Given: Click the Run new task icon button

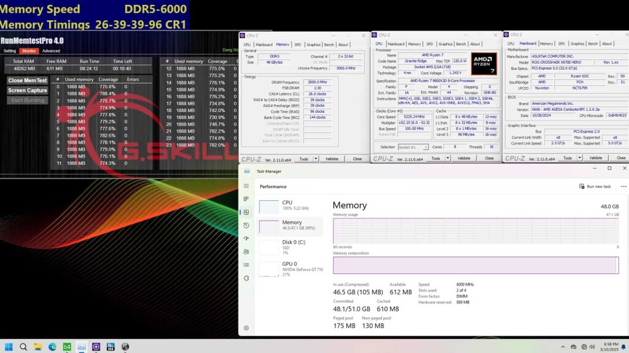Looking at the screenshot, I should tap(582, 186).
